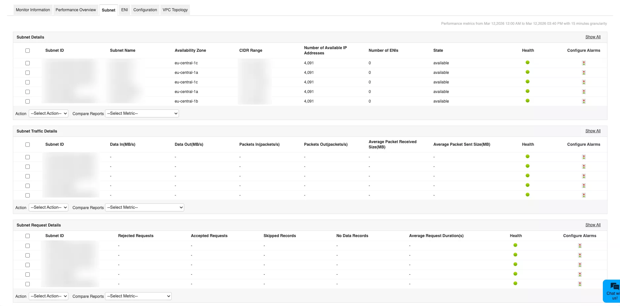
Task: Click alarm icon for eu-central-1b subnet row
Action: pyautogui.click(x=584, y=101)
